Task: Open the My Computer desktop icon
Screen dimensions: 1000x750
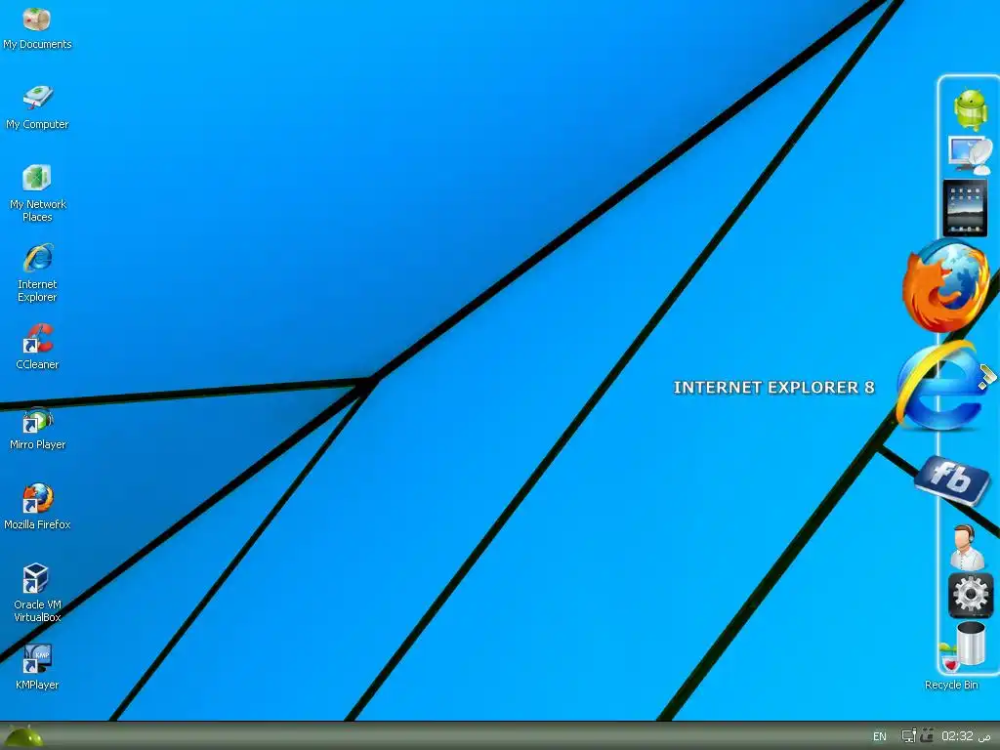Action: click(37, 107)
